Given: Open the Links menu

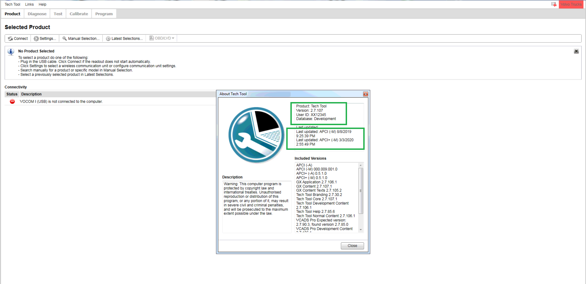Looking at the screenshot, I should pyautogui.click(x=29, y=4).
